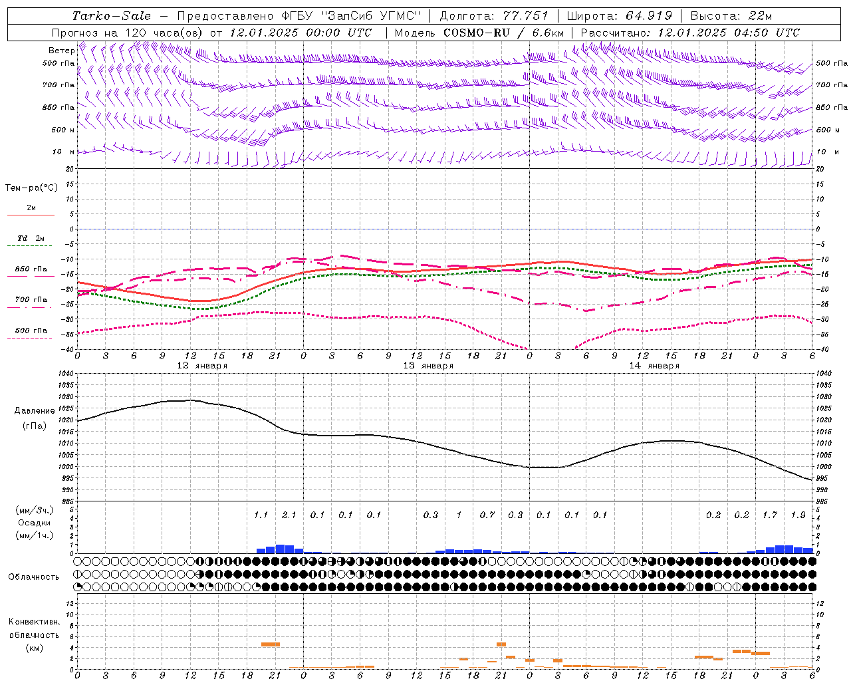Click the latitude value 'Широта: 64.919'
This screenshot has height=681, width=851.
point(619,16)
